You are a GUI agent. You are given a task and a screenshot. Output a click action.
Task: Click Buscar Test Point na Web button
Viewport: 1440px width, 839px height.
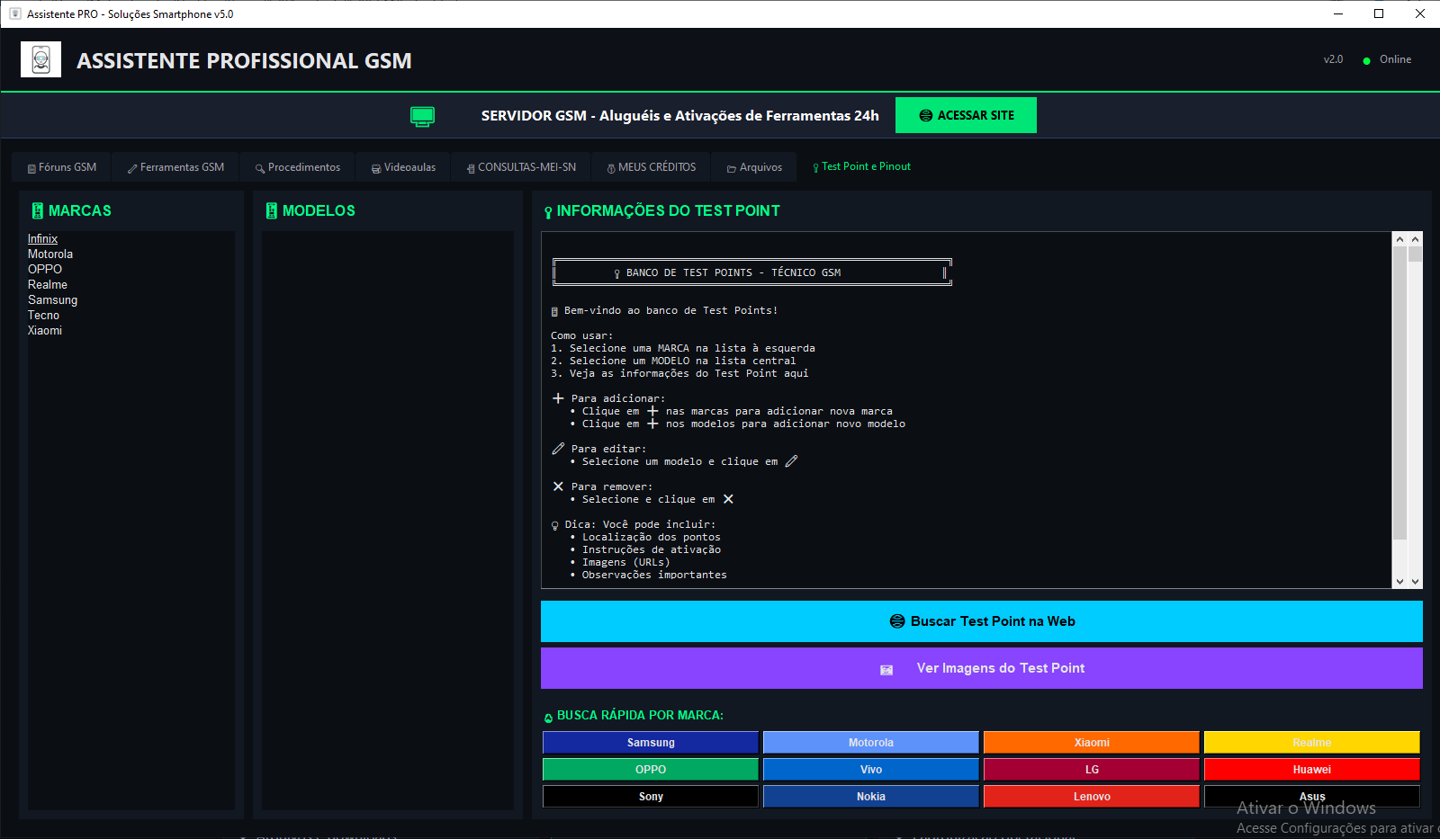point(981,621)
